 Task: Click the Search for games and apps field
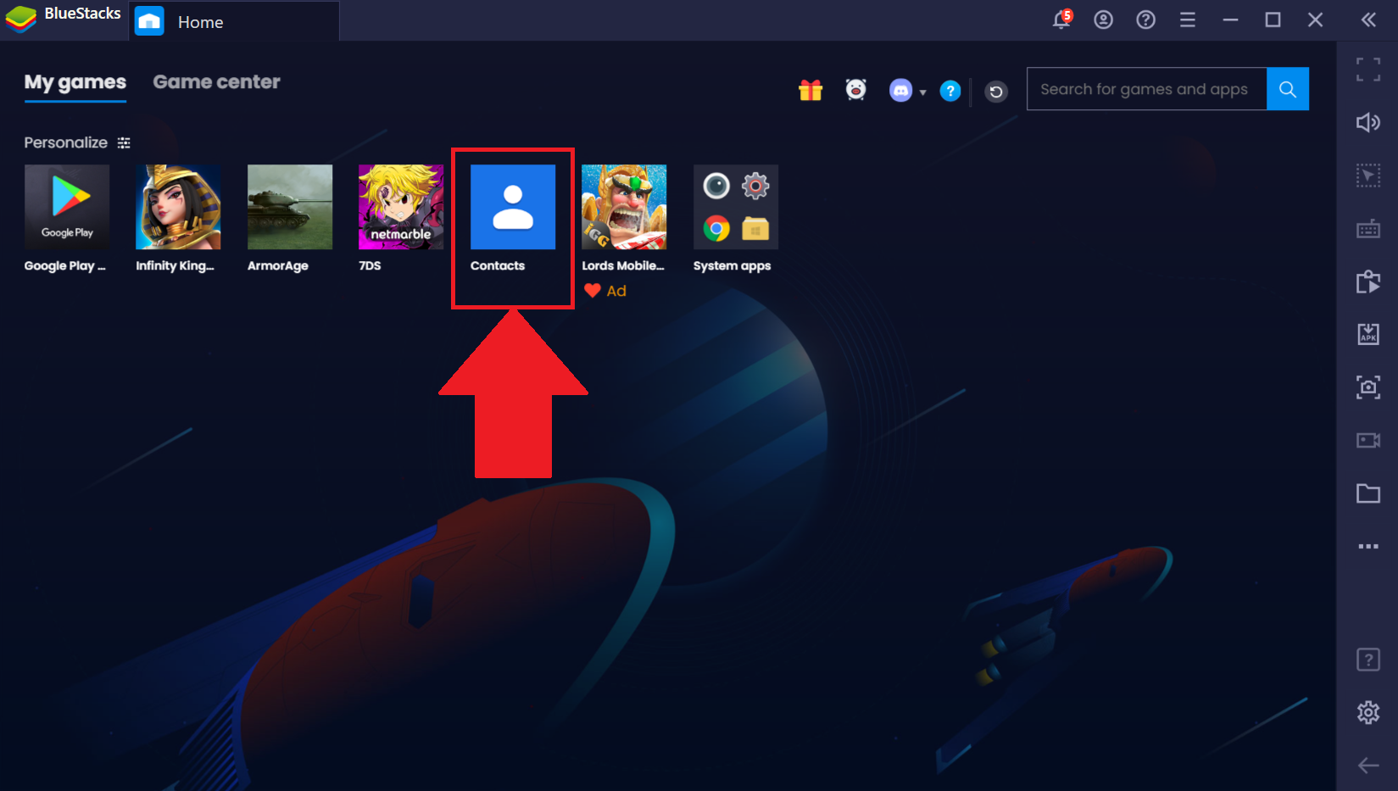1146,89
